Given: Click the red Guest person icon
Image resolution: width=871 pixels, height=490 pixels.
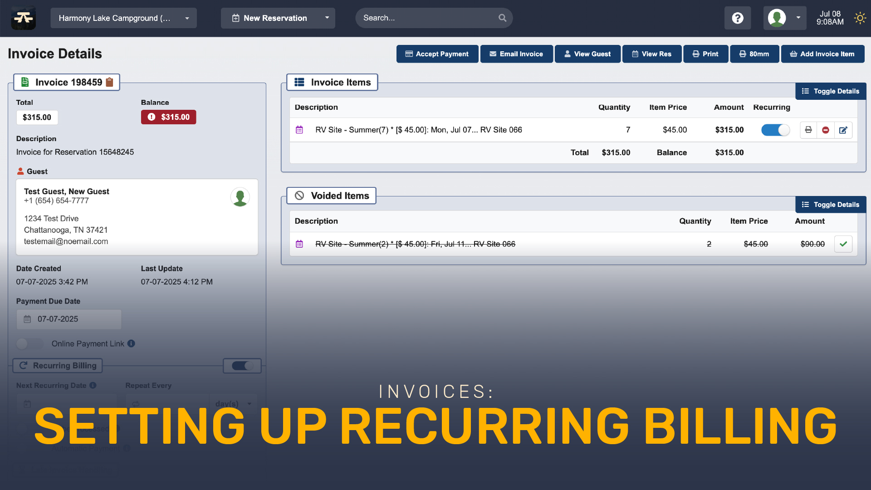Looking at the screenshot, I should click(20, 171).
